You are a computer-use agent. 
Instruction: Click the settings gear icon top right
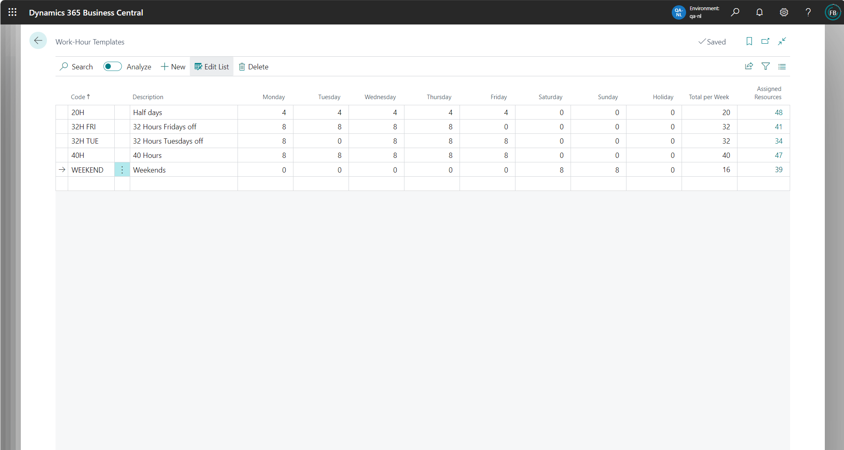tap(784, 12)
